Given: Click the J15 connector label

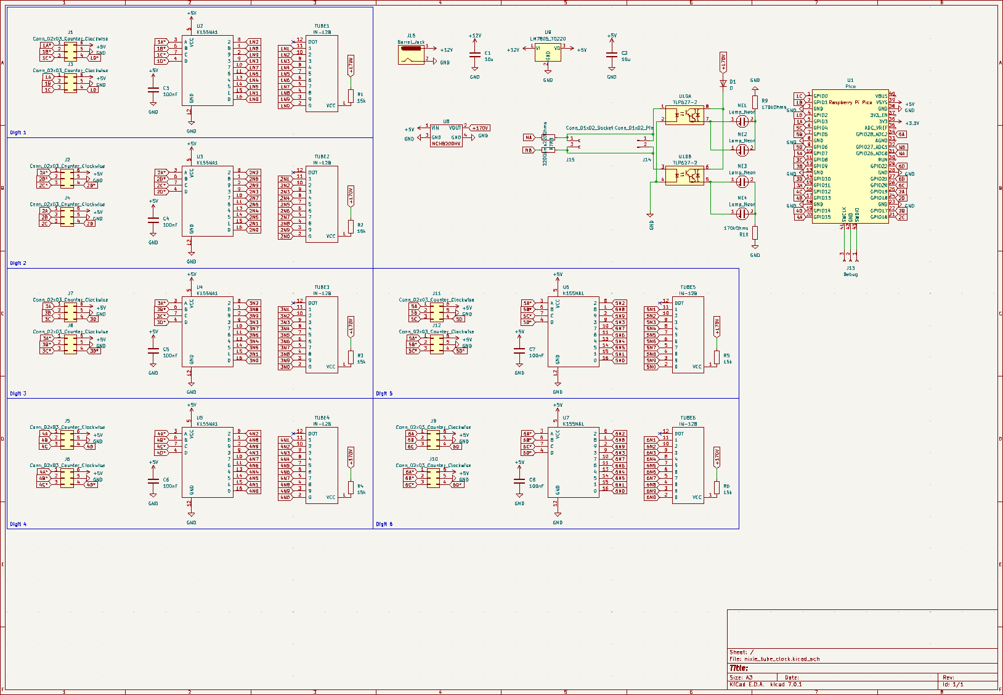Looking at the screenshot, I should pyautogui.click(x=570, y=160).
